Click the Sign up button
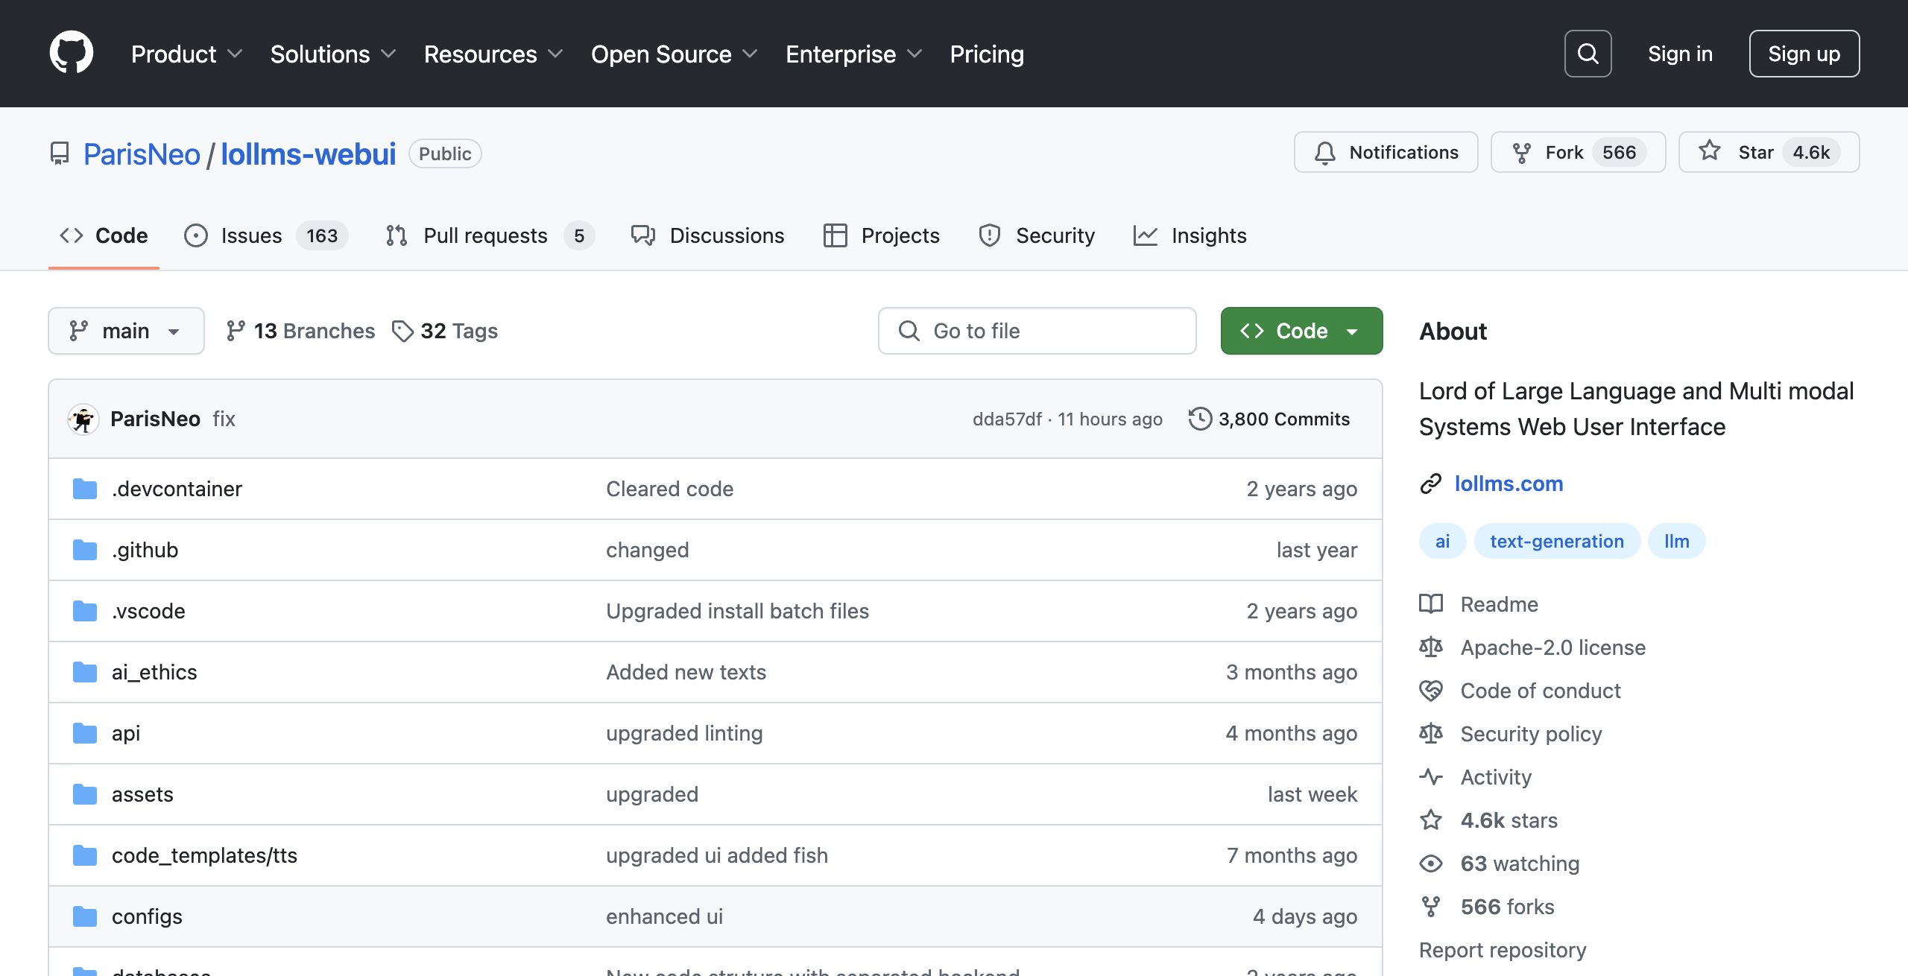 click(1804, 54)
